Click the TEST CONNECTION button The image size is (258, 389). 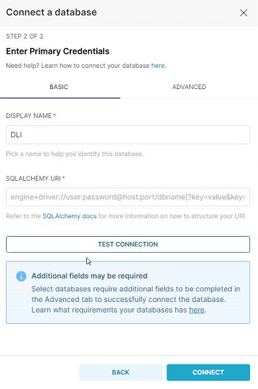(x=128, y=244)
